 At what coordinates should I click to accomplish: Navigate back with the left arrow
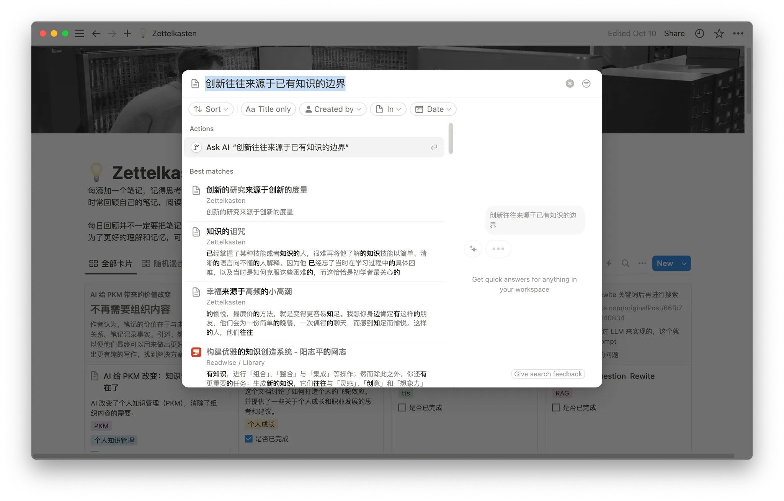96,34
